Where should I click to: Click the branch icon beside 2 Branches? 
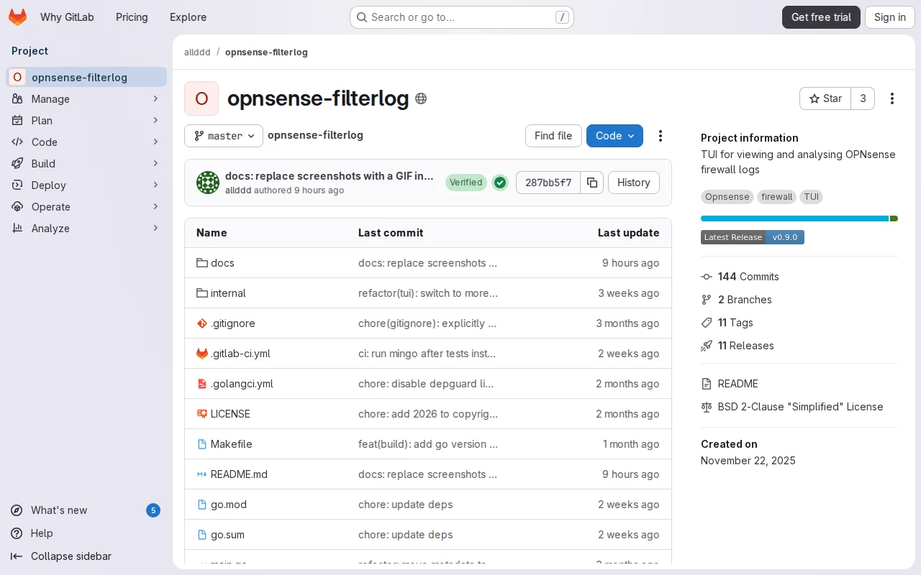(707, 300)
